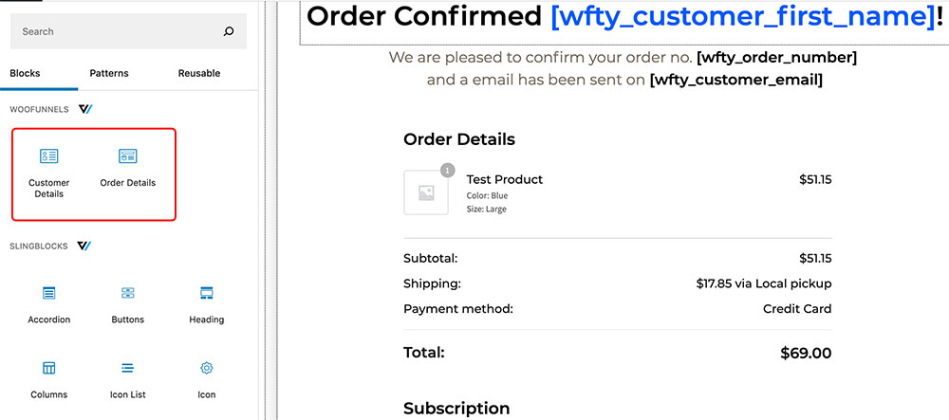
Task: Select the Test Product image placeholder
Action: coord(426,192)
